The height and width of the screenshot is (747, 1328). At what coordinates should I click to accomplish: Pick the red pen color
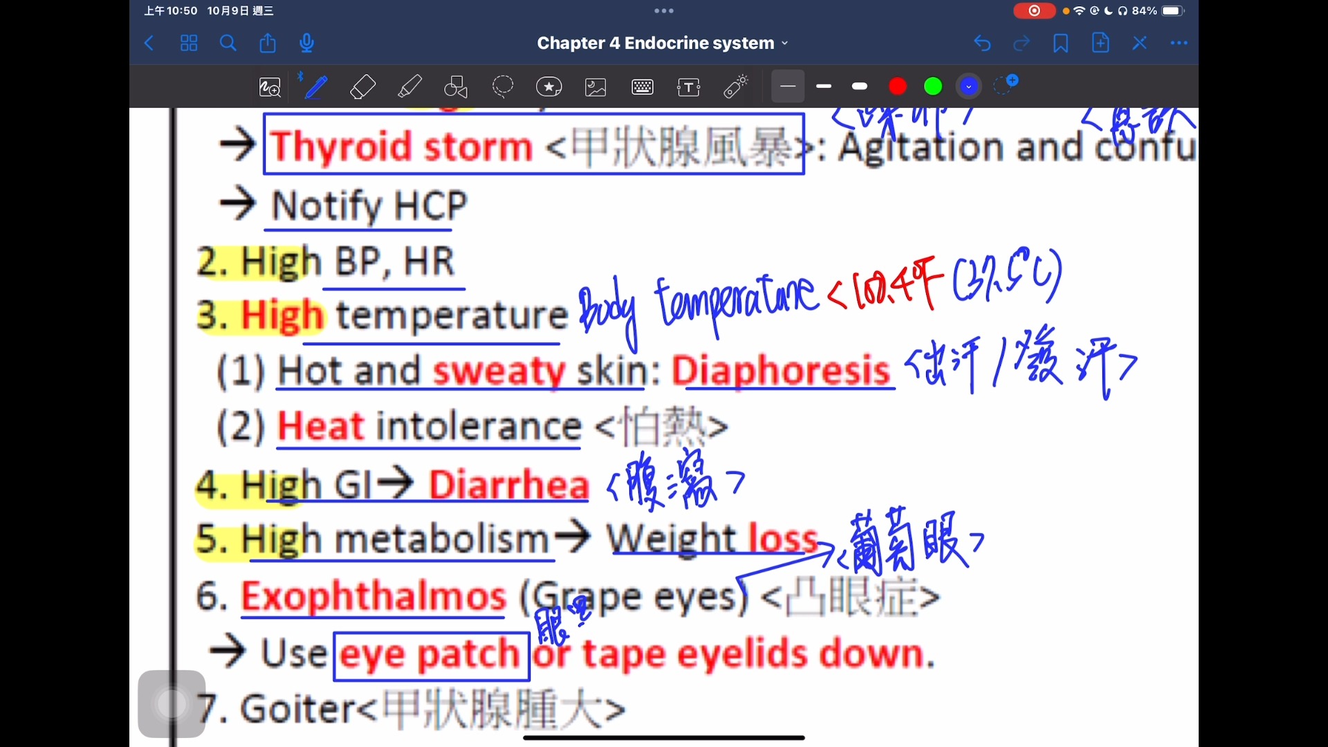(x=898, y=86)
